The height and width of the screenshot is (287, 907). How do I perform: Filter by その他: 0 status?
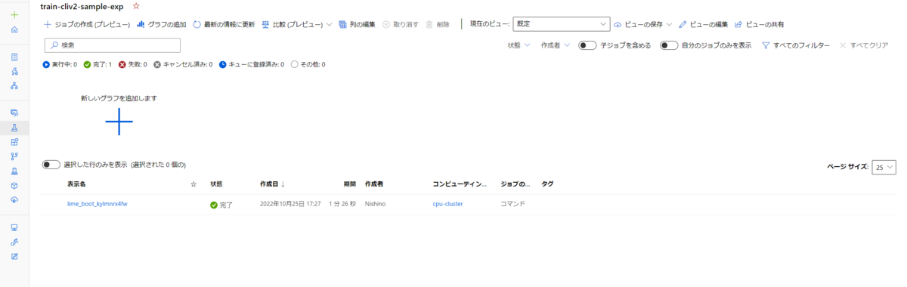(308, 64)
